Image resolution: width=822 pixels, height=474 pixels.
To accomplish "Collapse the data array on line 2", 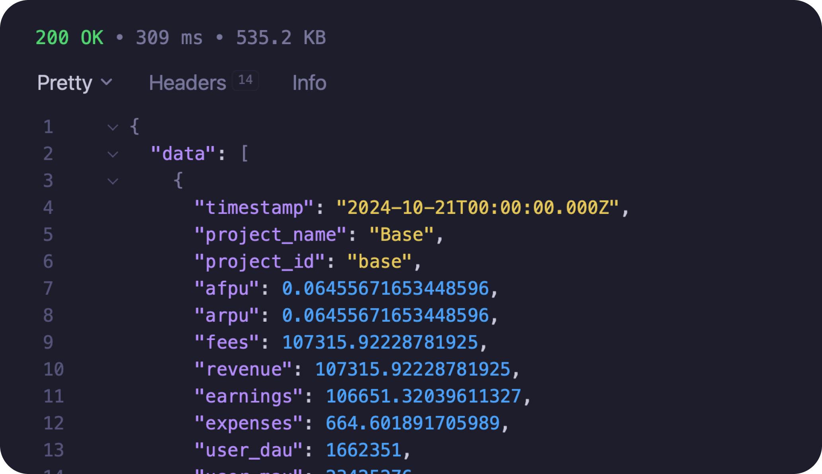I will point(113,153).
